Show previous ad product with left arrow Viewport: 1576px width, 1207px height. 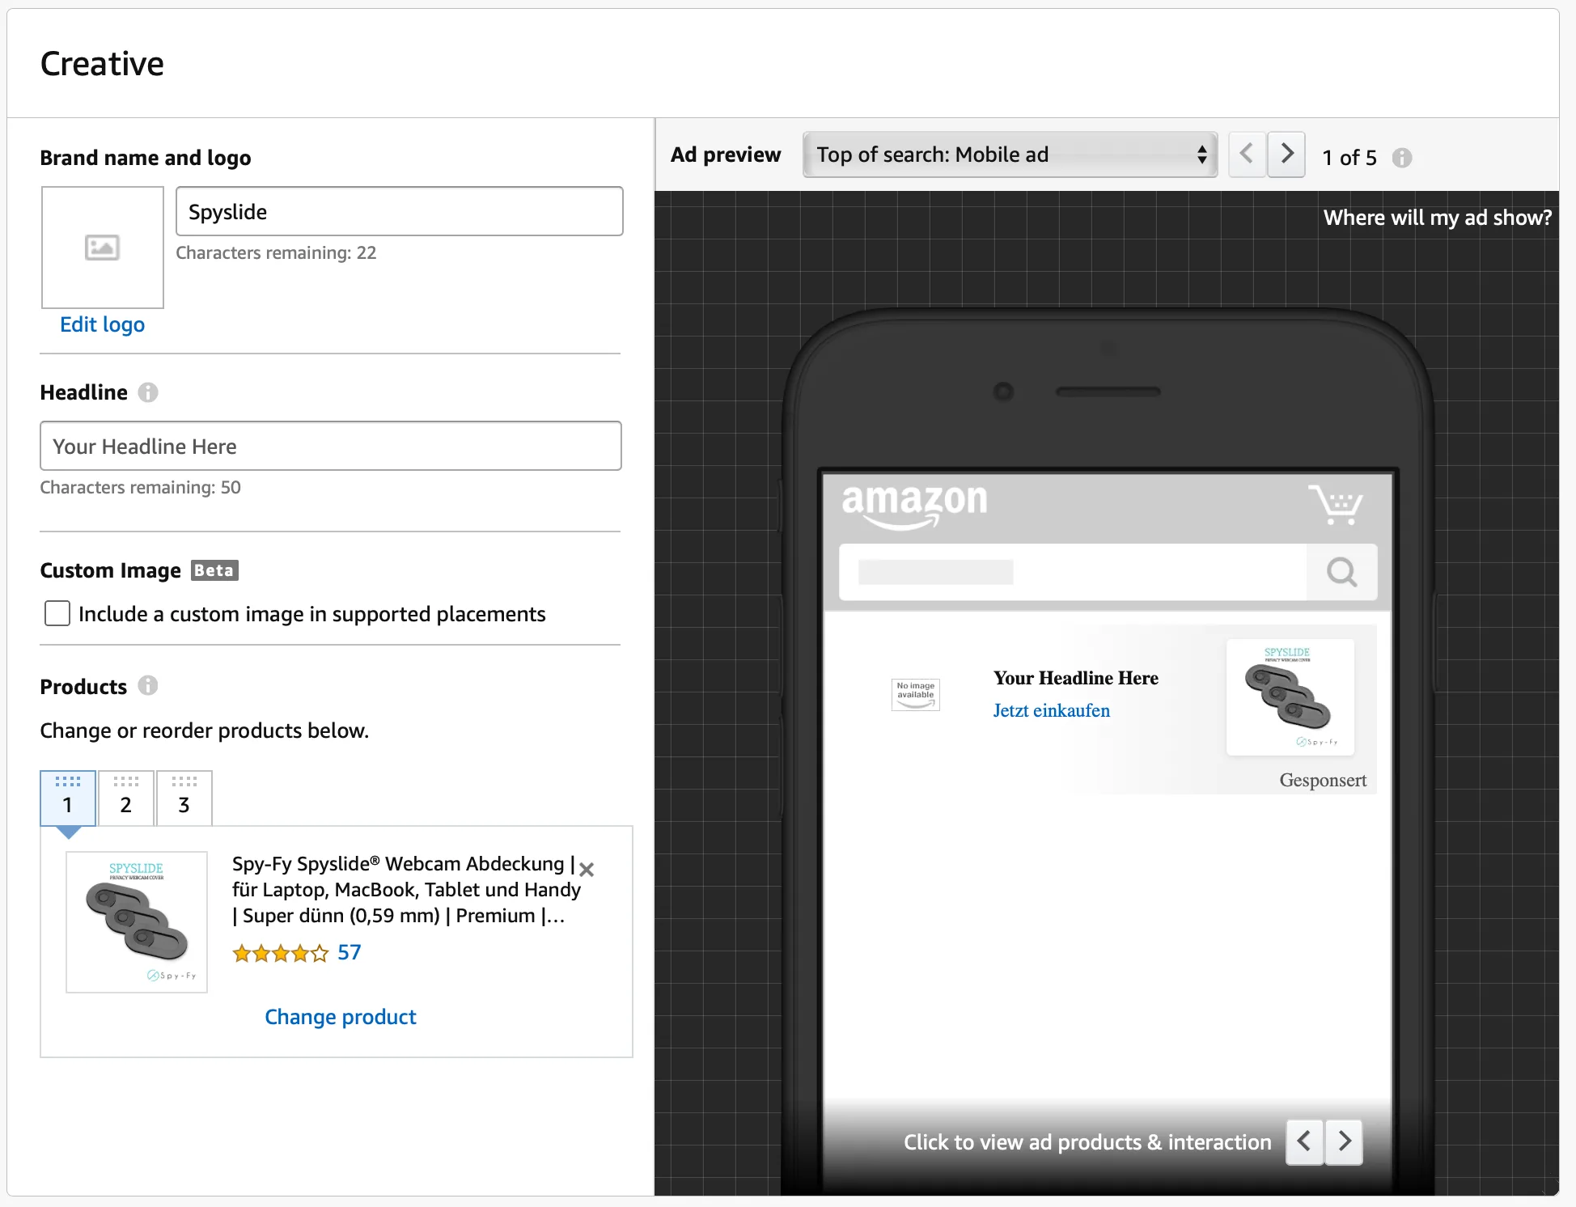[x=1304, y=1141]
